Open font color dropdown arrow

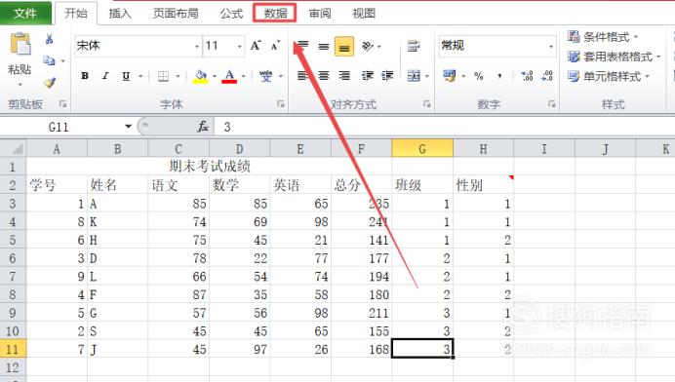(x=243, y=77)
